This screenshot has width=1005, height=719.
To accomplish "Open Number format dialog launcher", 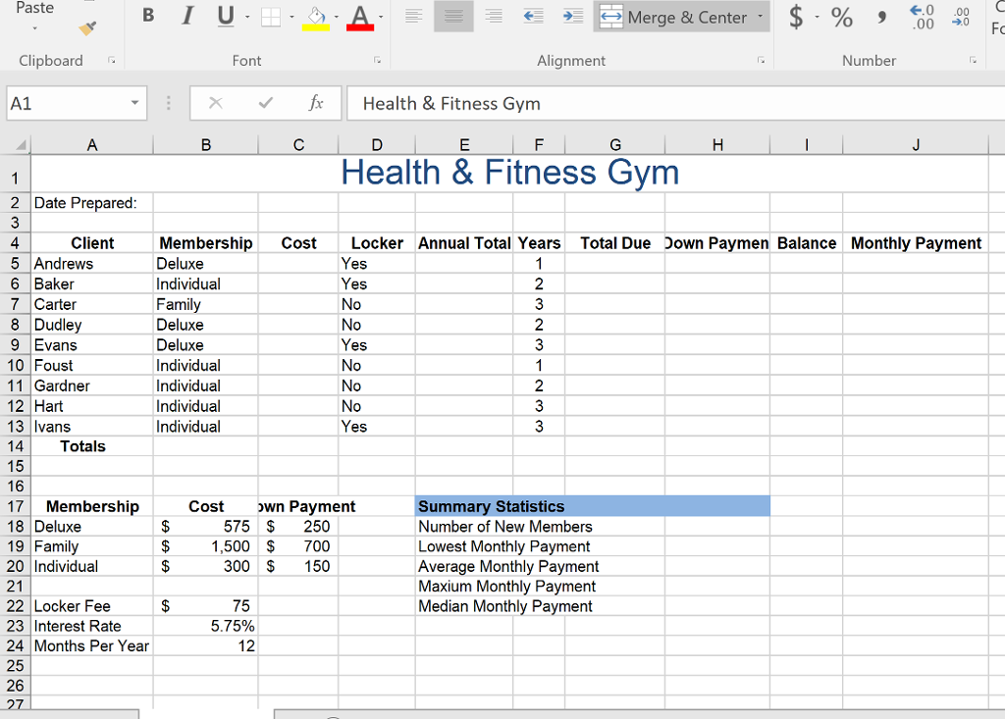I will (973, 60).
